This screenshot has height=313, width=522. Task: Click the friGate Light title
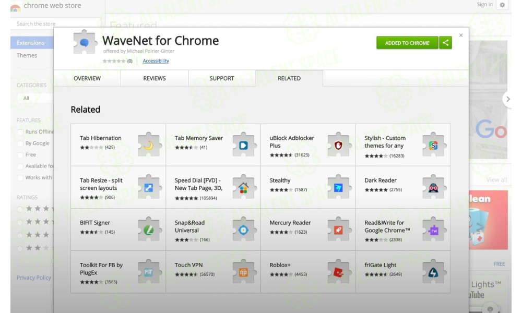380,265
